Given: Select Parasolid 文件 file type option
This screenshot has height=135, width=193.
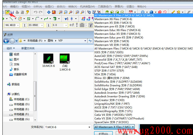Looking at the screenshot, I should point(144,60).
